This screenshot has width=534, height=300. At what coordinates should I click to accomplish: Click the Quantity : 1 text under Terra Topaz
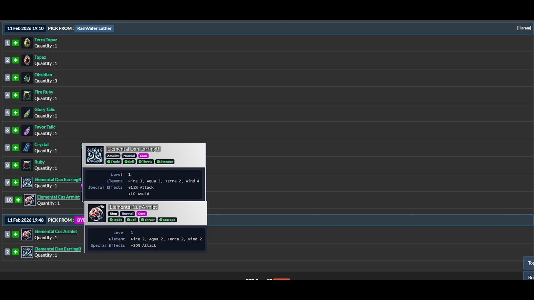46,46
